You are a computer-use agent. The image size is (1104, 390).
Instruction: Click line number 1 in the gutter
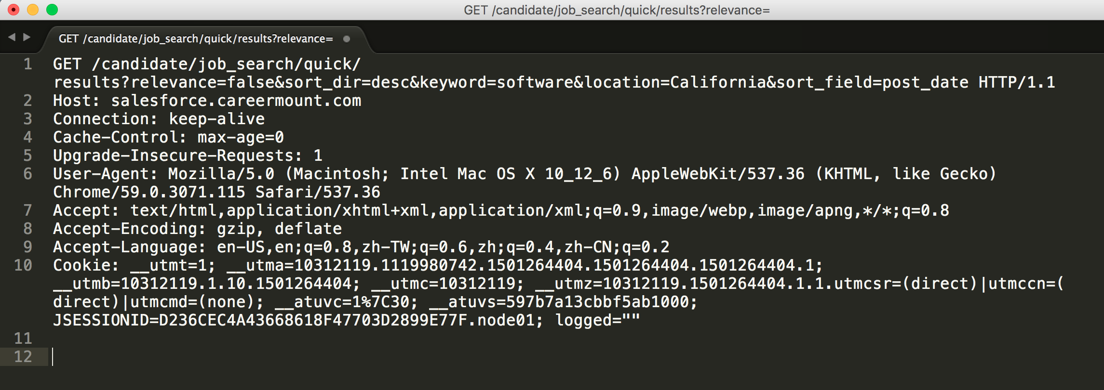pyautogui.click(x=28, y=64)
